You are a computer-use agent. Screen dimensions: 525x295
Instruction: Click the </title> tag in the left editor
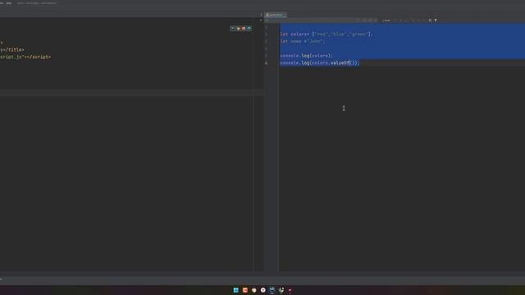pyautogui.click(x=13, y=49)
